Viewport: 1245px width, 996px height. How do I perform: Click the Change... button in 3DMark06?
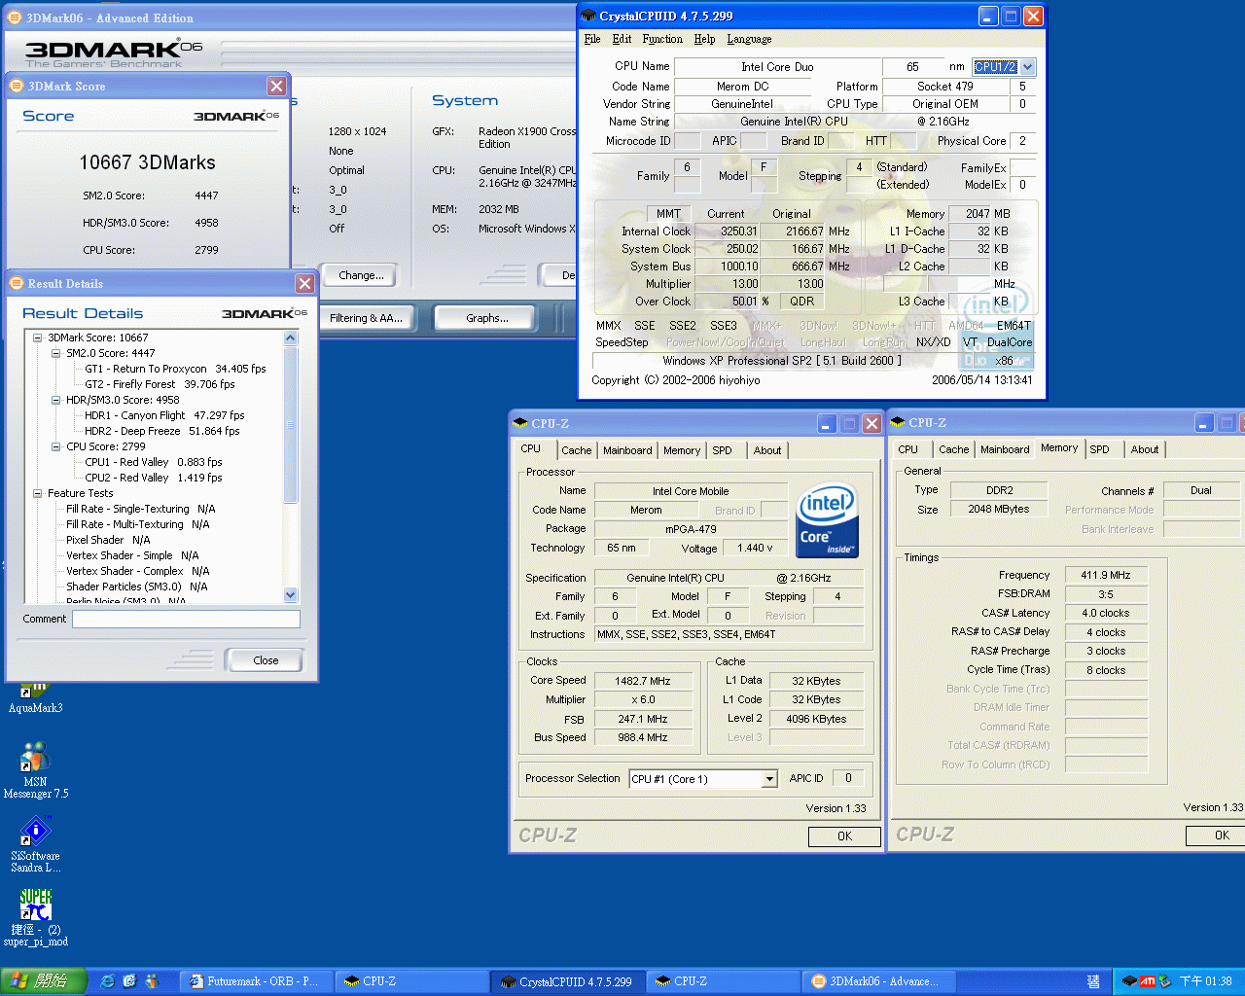tap(361, 275)
